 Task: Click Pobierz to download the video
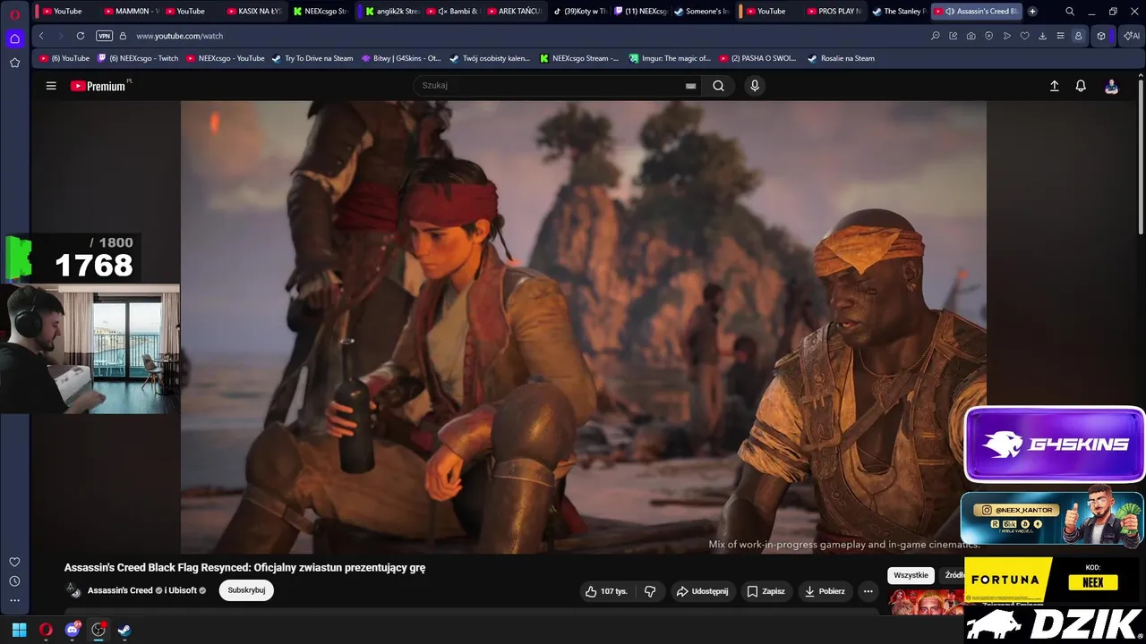pyautogui.click(x=825, y=591)
